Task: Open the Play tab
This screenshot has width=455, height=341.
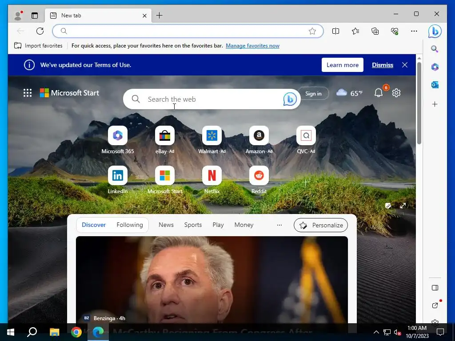Action: tap(218, 225)
